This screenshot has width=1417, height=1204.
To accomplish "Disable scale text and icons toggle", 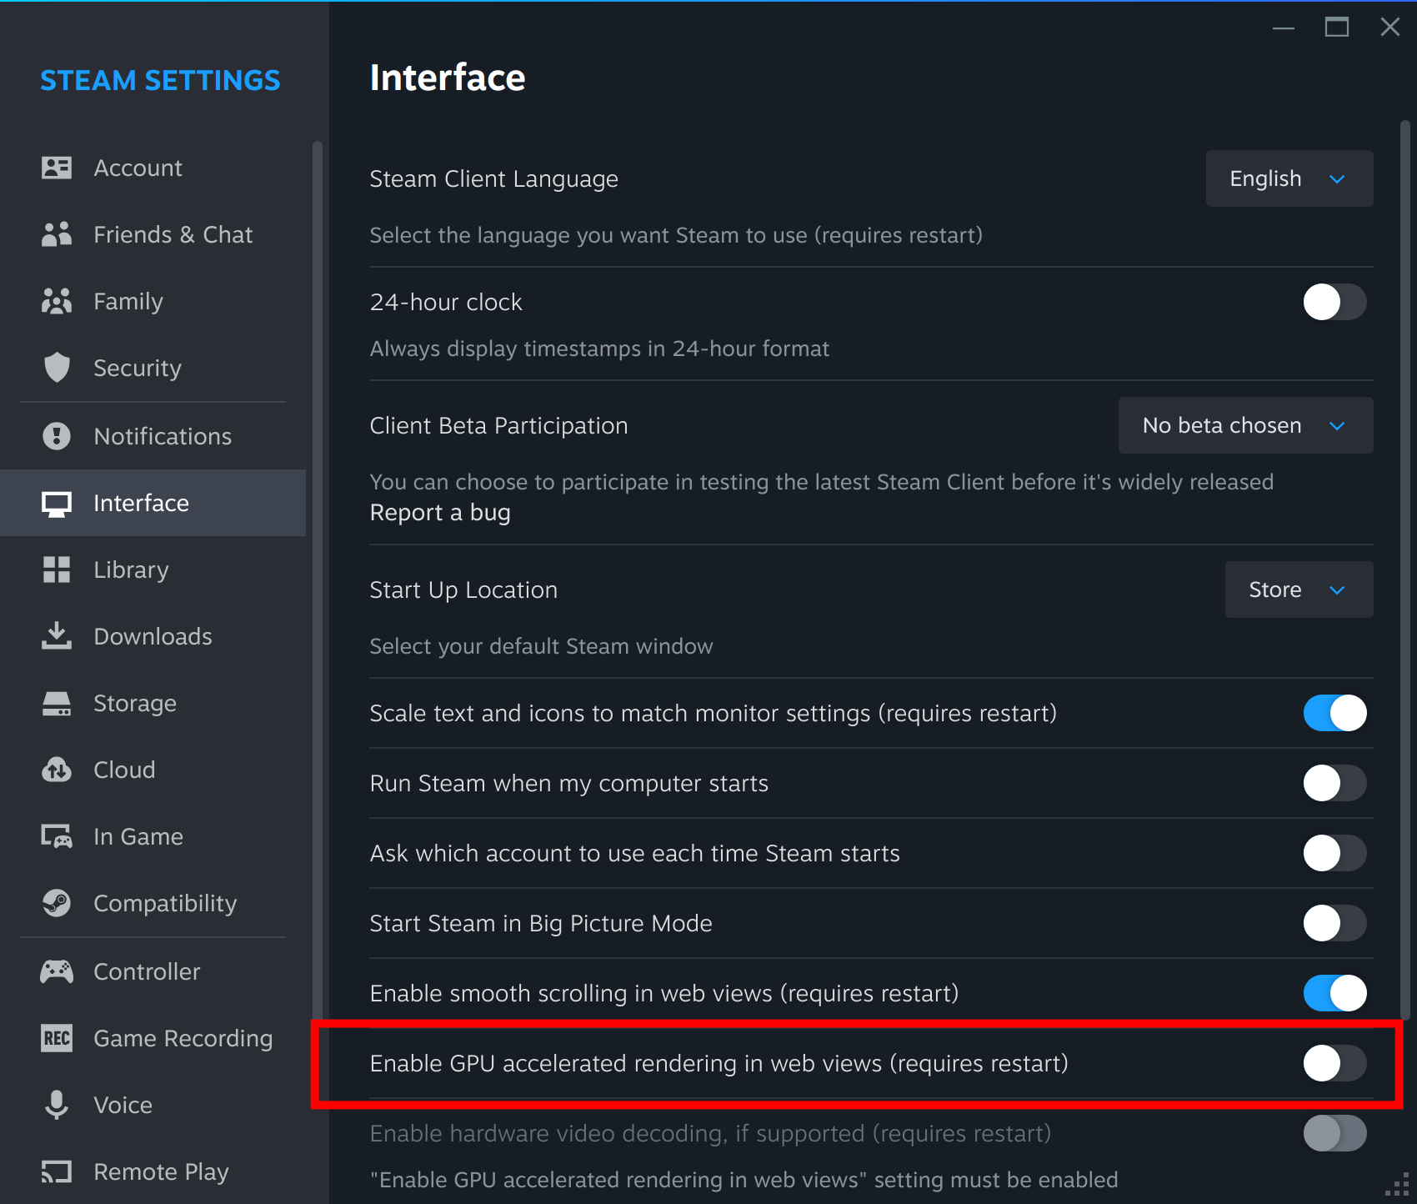I will point(1334,713).
